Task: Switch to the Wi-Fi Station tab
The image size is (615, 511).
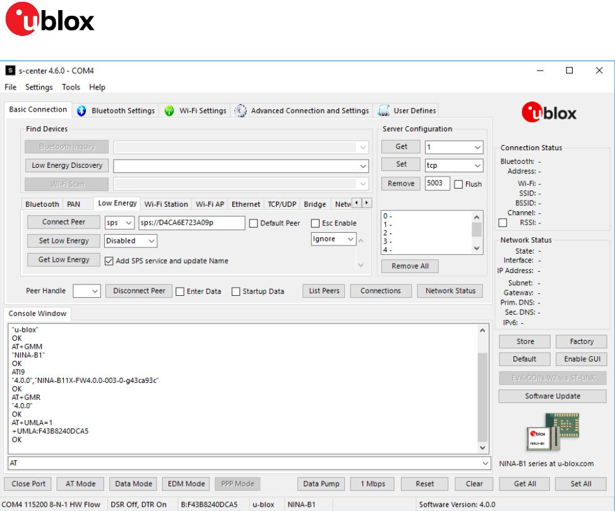Action: (166, 204)
